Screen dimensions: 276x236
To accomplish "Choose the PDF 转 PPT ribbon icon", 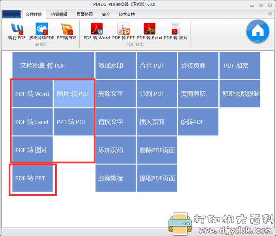I will click(x=123, y=31).
